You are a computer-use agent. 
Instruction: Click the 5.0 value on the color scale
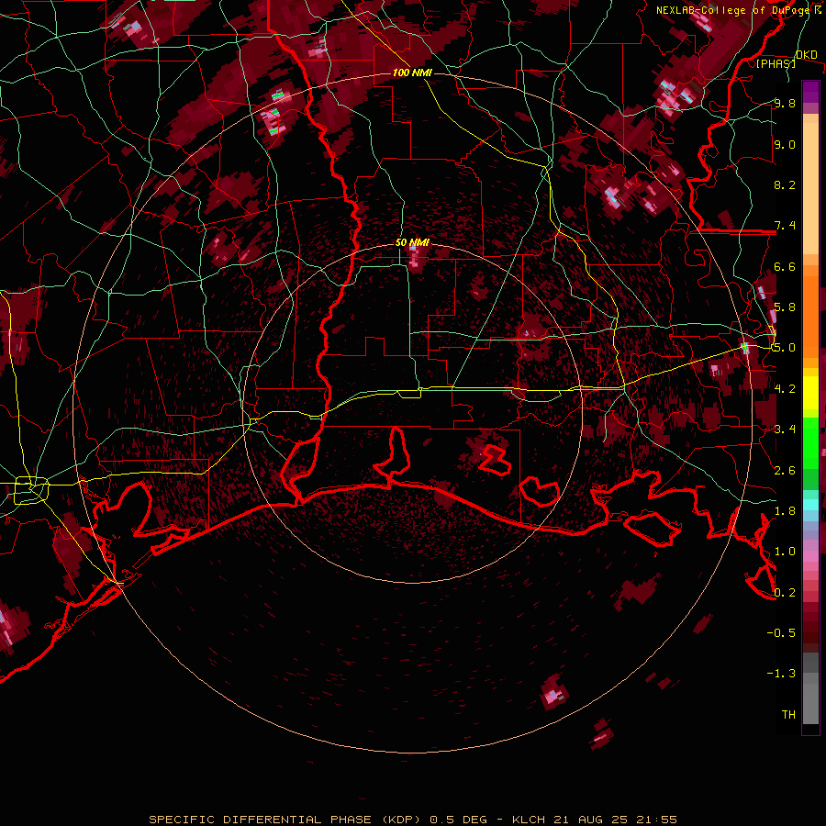[x=785, y=348]
